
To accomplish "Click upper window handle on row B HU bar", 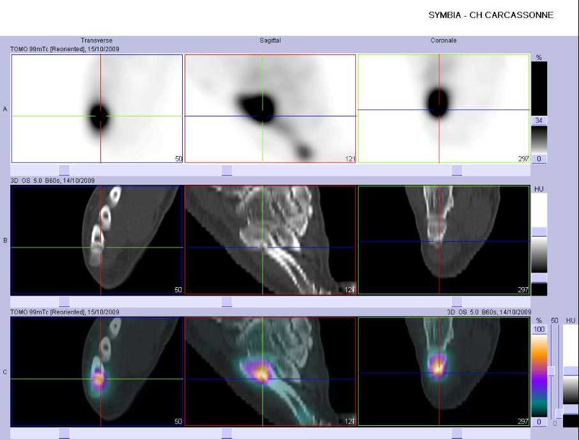I will (539, 232).
